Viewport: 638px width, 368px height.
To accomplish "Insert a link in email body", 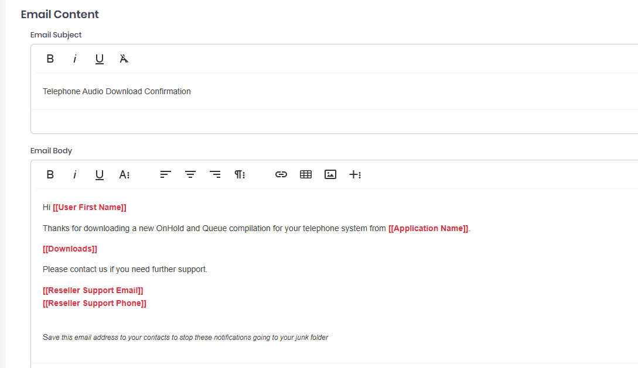I will [281, 175].
